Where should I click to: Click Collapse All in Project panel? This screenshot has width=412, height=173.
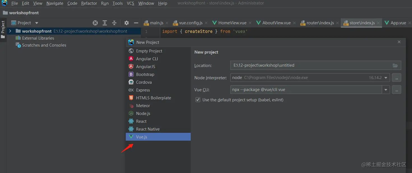click(x=114, y=23)
